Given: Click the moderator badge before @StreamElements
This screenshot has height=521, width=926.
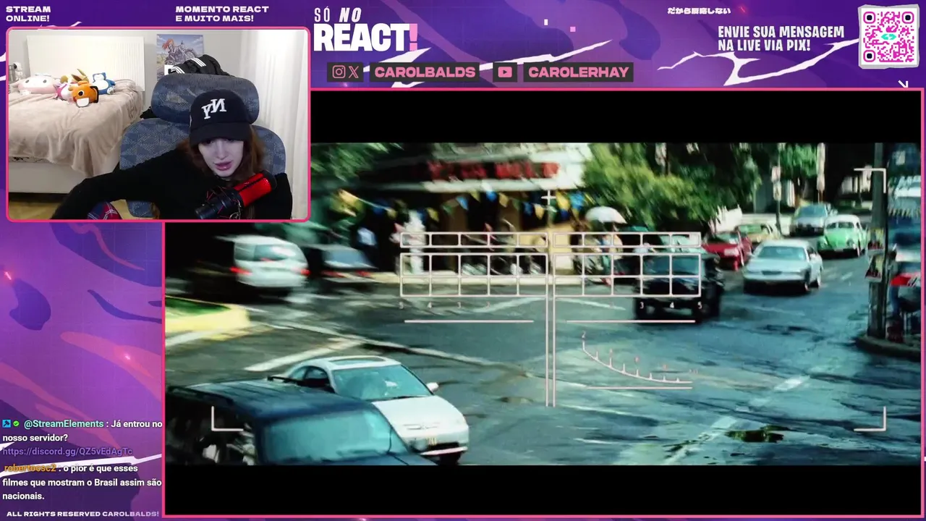Looking at the screenshot, I should (7, 423).
